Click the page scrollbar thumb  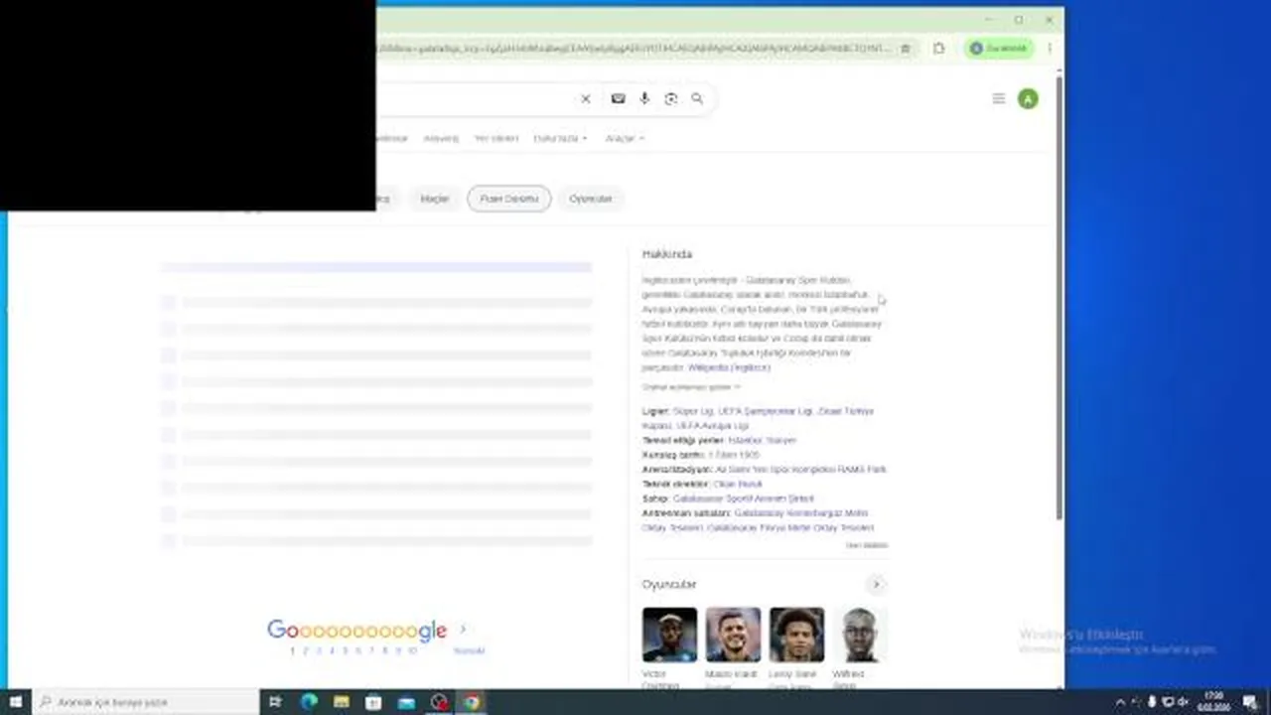point(1059,298)
